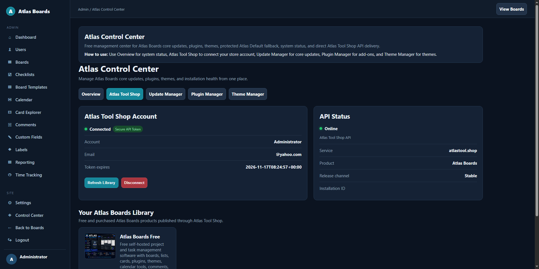Screen dimensions: 539x269
Task: Click the Checklists checkmark icon
Action: (x=10, y=75)
